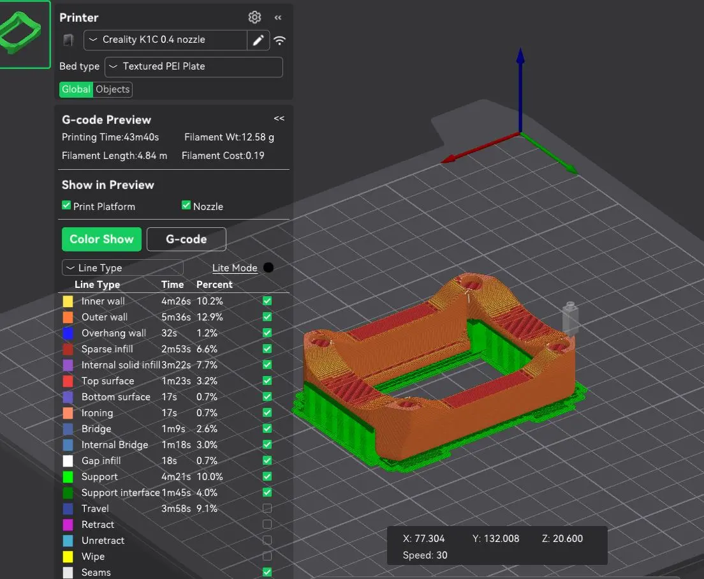Screen dimensions: 704x579
Task: Hide Overhang wall lines checkbox
Action: 267,333
